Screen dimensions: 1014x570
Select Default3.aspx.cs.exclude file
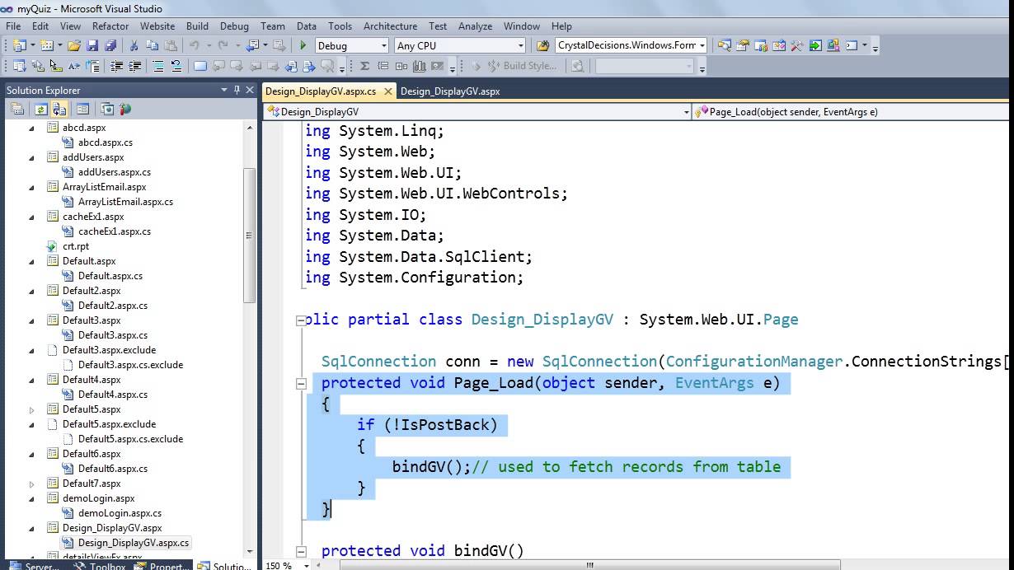click(130, 365)
